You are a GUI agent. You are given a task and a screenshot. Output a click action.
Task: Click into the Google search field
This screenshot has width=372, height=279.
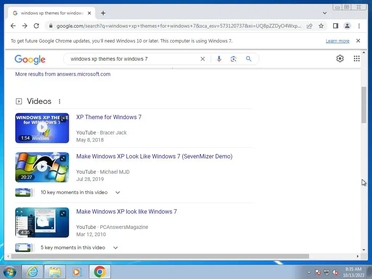click(133, 59)
